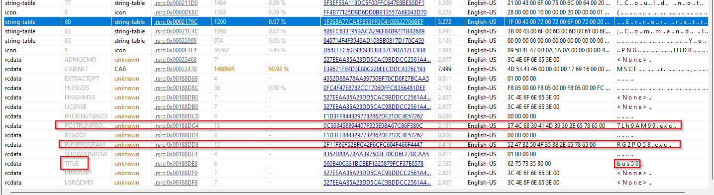Click the horizontal scrollbar below the table
This screenshot has width=714, height=195.
click(357, 192)
